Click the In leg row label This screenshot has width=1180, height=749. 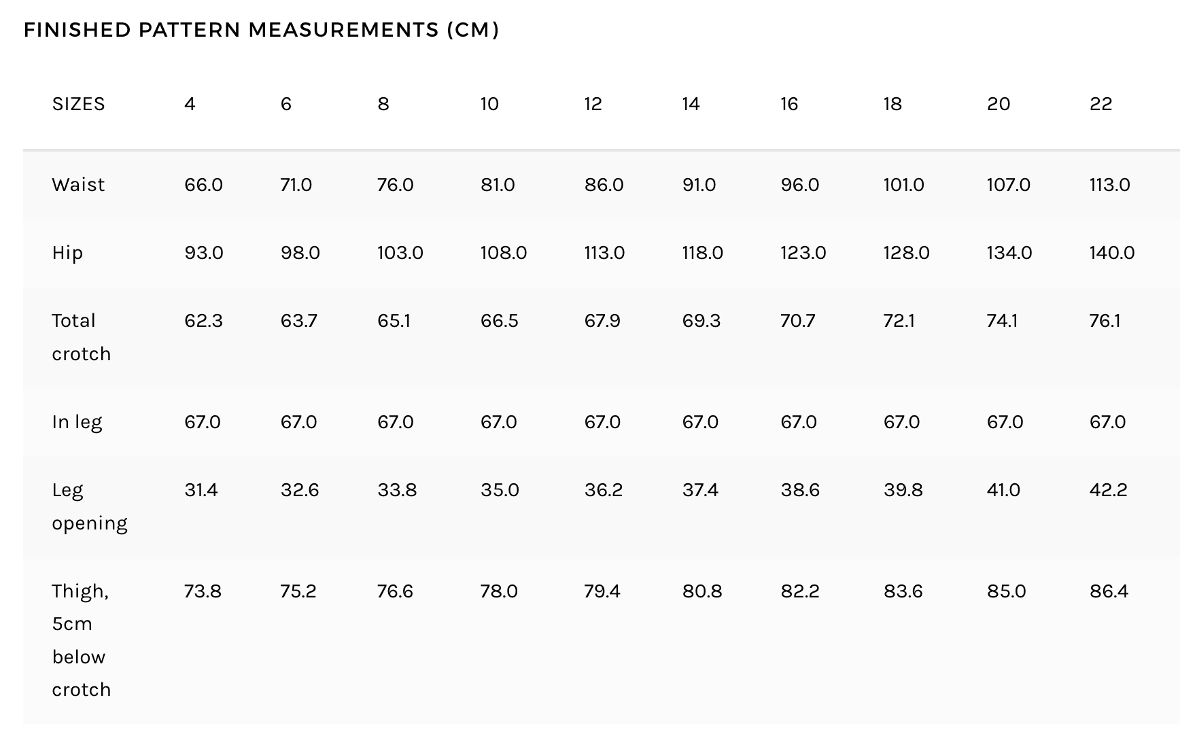[x=77, y=422]
